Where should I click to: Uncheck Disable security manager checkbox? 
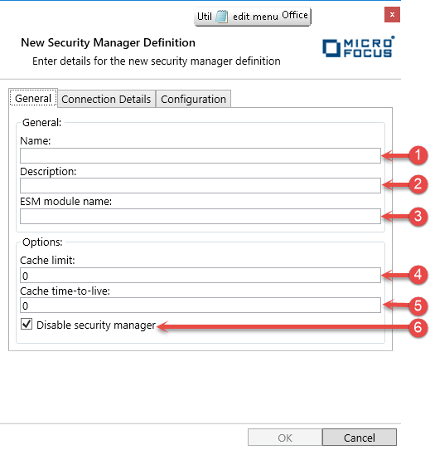click(27, 325)
